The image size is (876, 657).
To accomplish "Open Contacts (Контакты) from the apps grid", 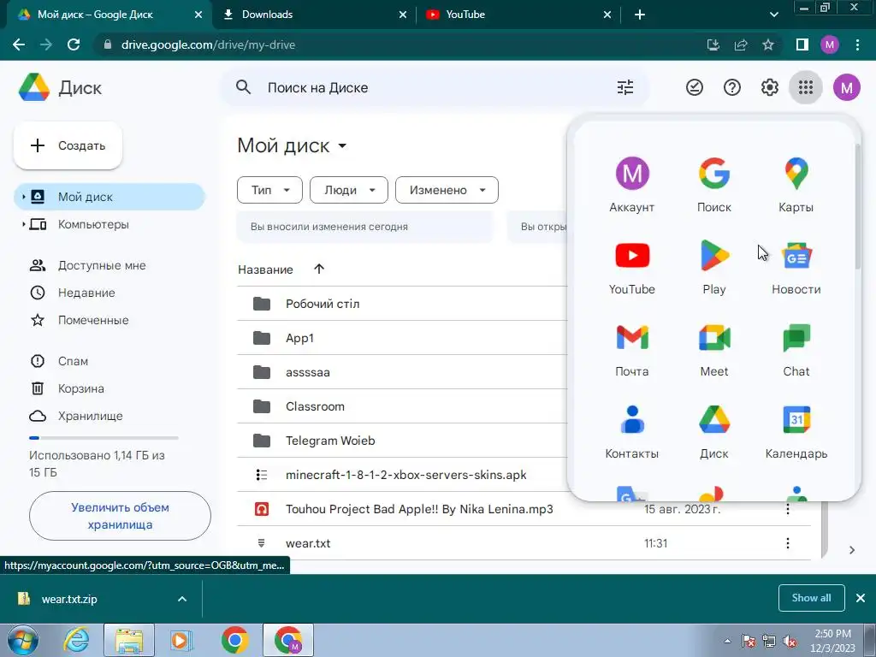I will tap(632, 431).
